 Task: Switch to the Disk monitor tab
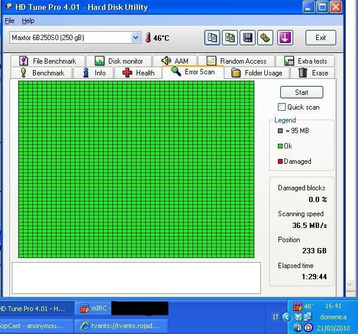pos(119,61)
